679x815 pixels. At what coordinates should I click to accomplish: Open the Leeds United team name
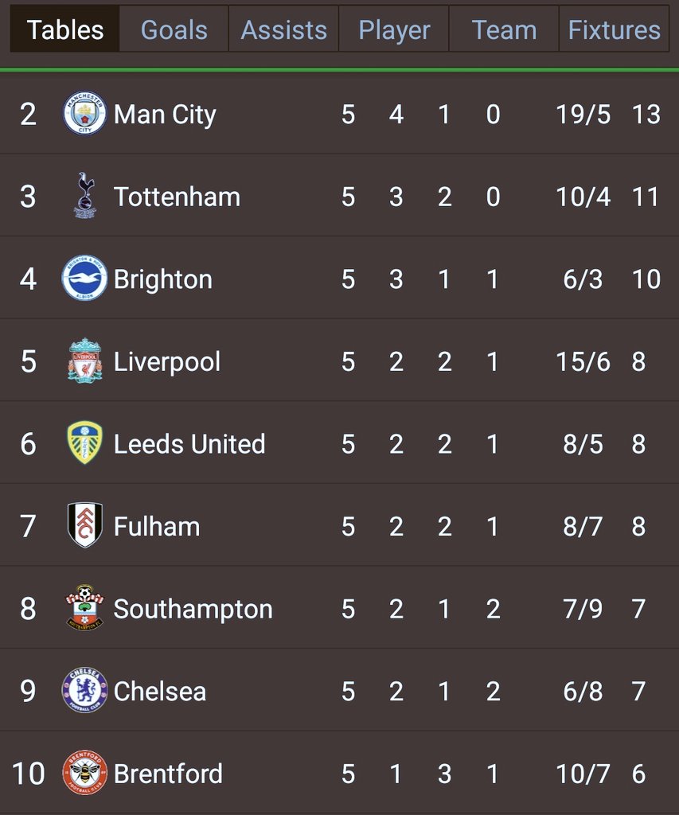189,444
